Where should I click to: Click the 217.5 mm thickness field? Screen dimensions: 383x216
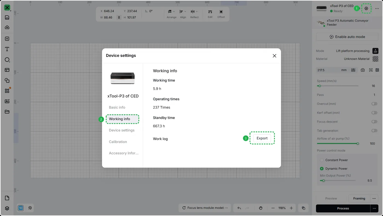click(332, 70)
